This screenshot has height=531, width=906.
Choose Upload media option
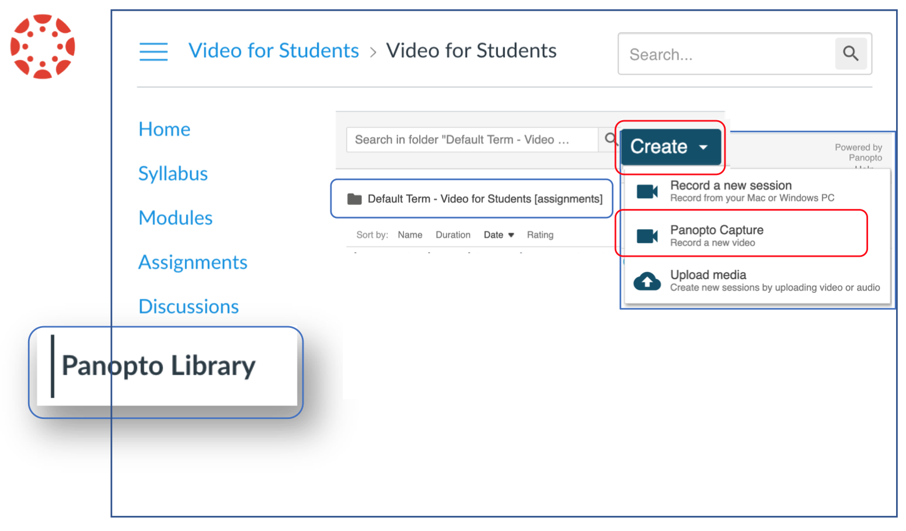pyautogui.click(x=757, y=281)
